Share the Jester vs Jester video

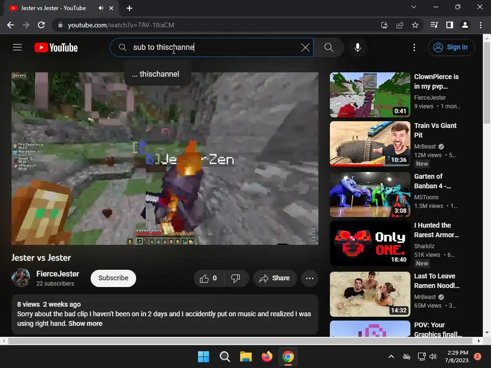[275, 278]
